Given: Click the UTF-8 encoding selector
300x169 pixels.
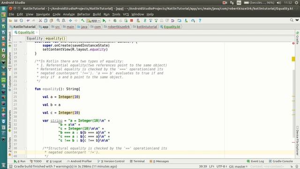Looking at the screenshot, I should (x=222, y=167).
